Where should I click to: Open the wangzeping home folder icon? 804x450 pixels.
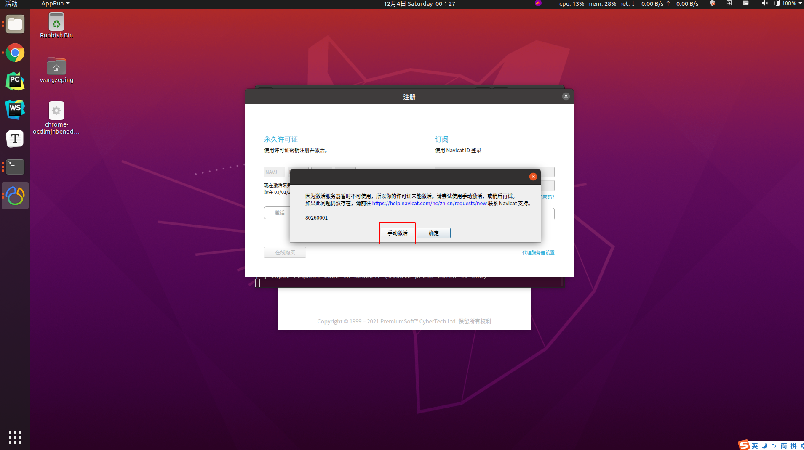click(56, 70)
